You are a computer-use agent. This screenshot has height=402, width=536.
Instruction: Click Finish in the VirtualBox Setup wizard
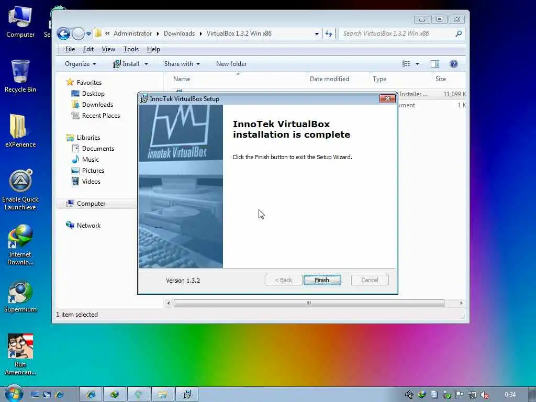coord(322,280)
